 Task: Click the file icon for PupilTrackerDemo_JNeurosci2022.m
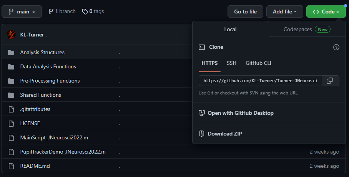(x=11, y=152)
